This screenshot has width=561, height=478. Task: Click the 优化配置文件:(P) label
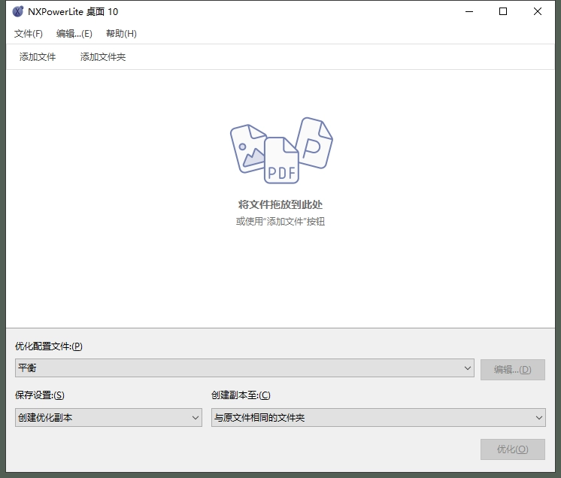point(49,346)
